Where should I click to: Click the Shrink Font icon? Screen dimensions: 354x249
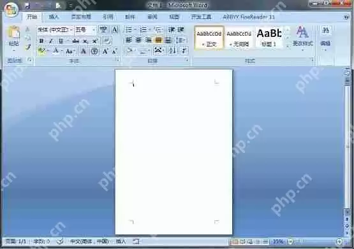(x=115, y=52)
